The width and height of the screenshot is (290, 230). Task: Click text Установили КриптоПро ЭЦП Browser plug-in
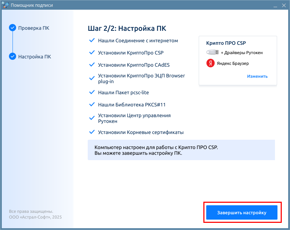click(141, 78)
